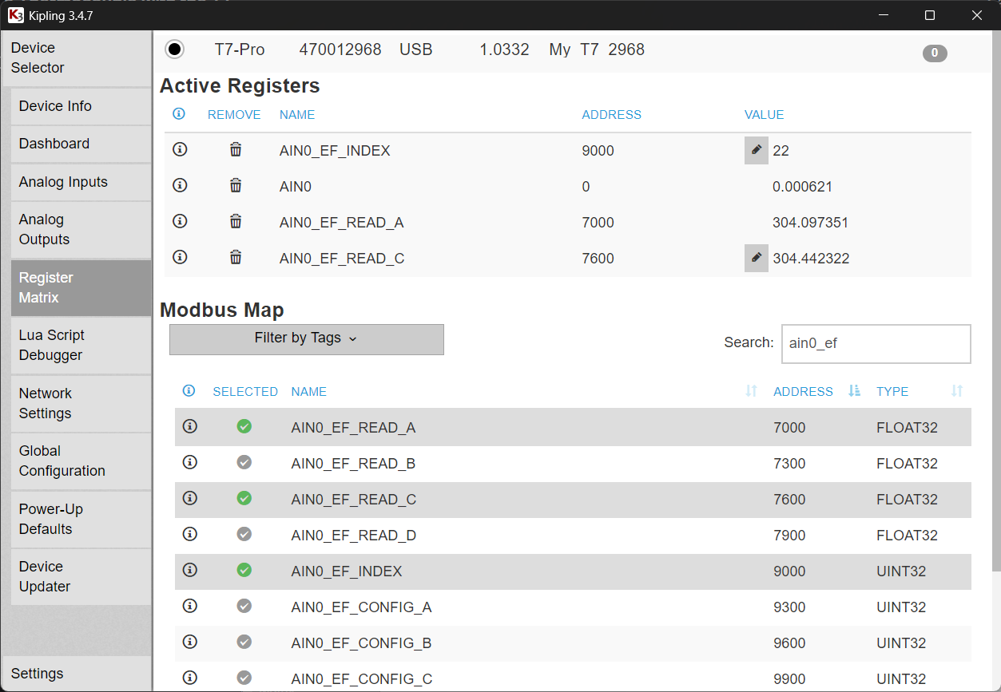Image resolution: width=1001 pixels, height=692 pixels.
Task: Select AIN0_EF_CONFIG_A register checkmark
Action: [x=244, y=606]
